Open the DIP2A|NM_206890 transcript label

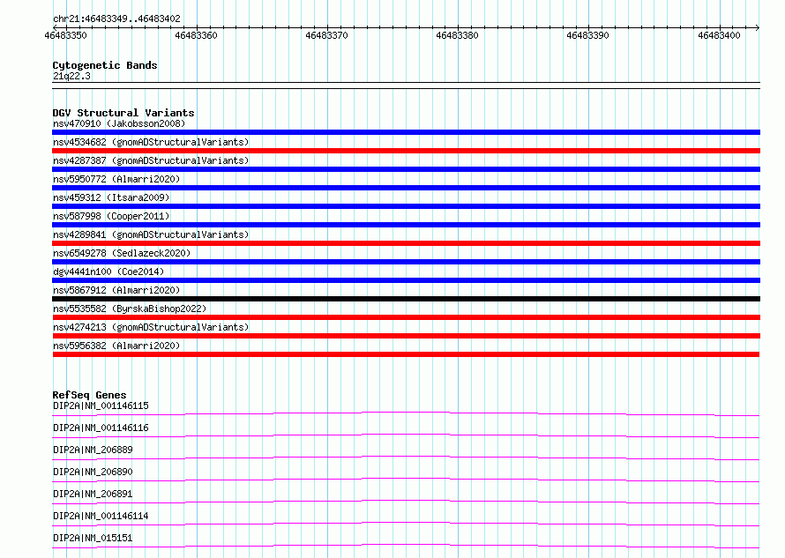click(x=93, y=472)
